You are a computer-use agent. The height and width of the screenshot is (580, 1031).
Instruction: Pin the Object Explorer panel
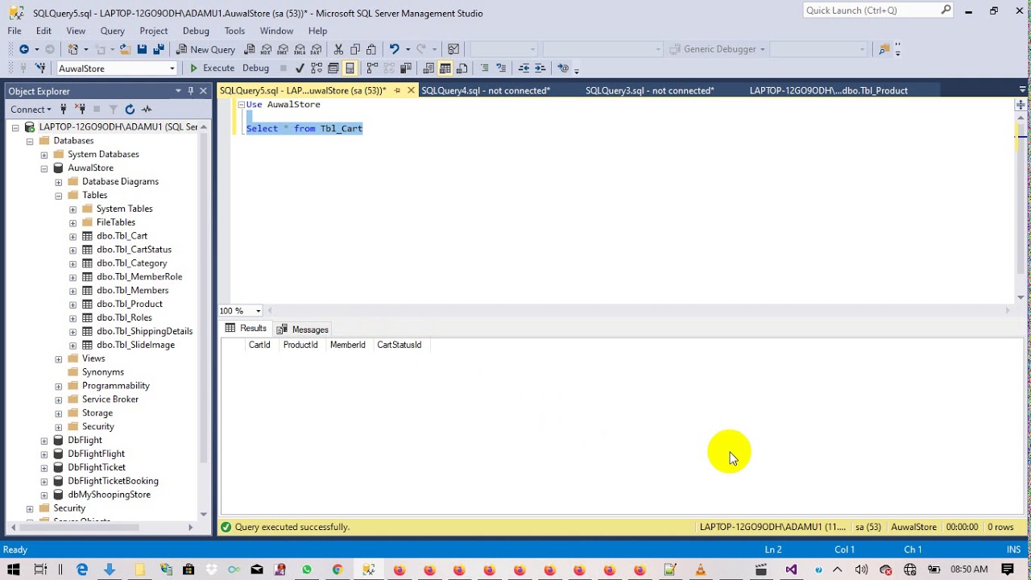pyautogui.click(x=191, y=91)
